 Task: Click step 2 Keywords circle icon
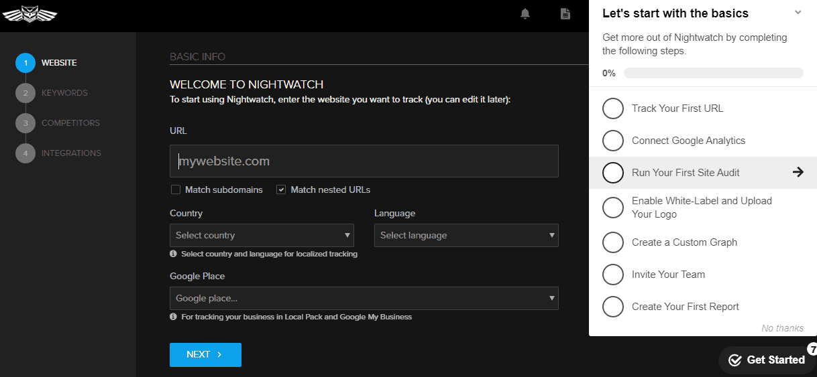point(25,93)
